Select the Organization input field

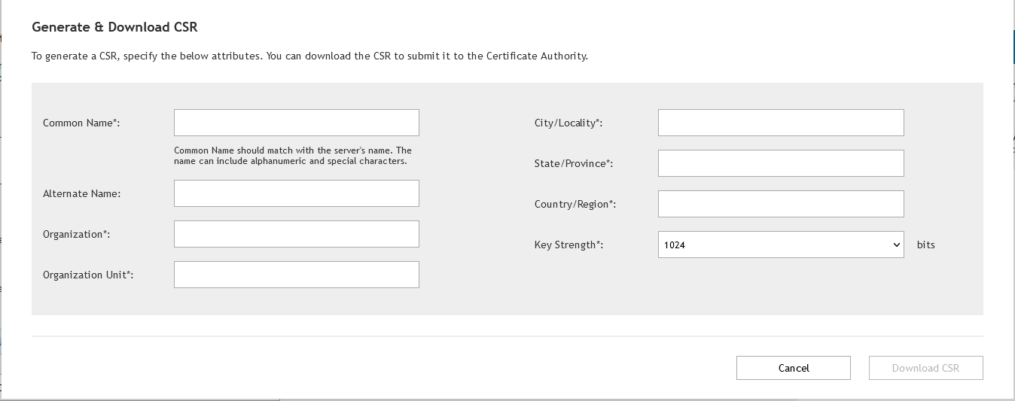click(x=296, y=234)
